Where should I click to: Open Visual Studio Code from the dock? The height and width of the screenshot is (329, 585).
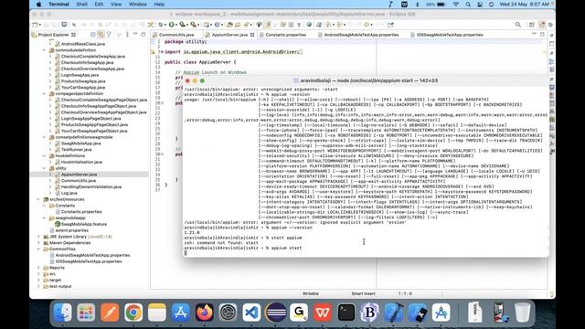pyautogui.click(x=251, y=313)
